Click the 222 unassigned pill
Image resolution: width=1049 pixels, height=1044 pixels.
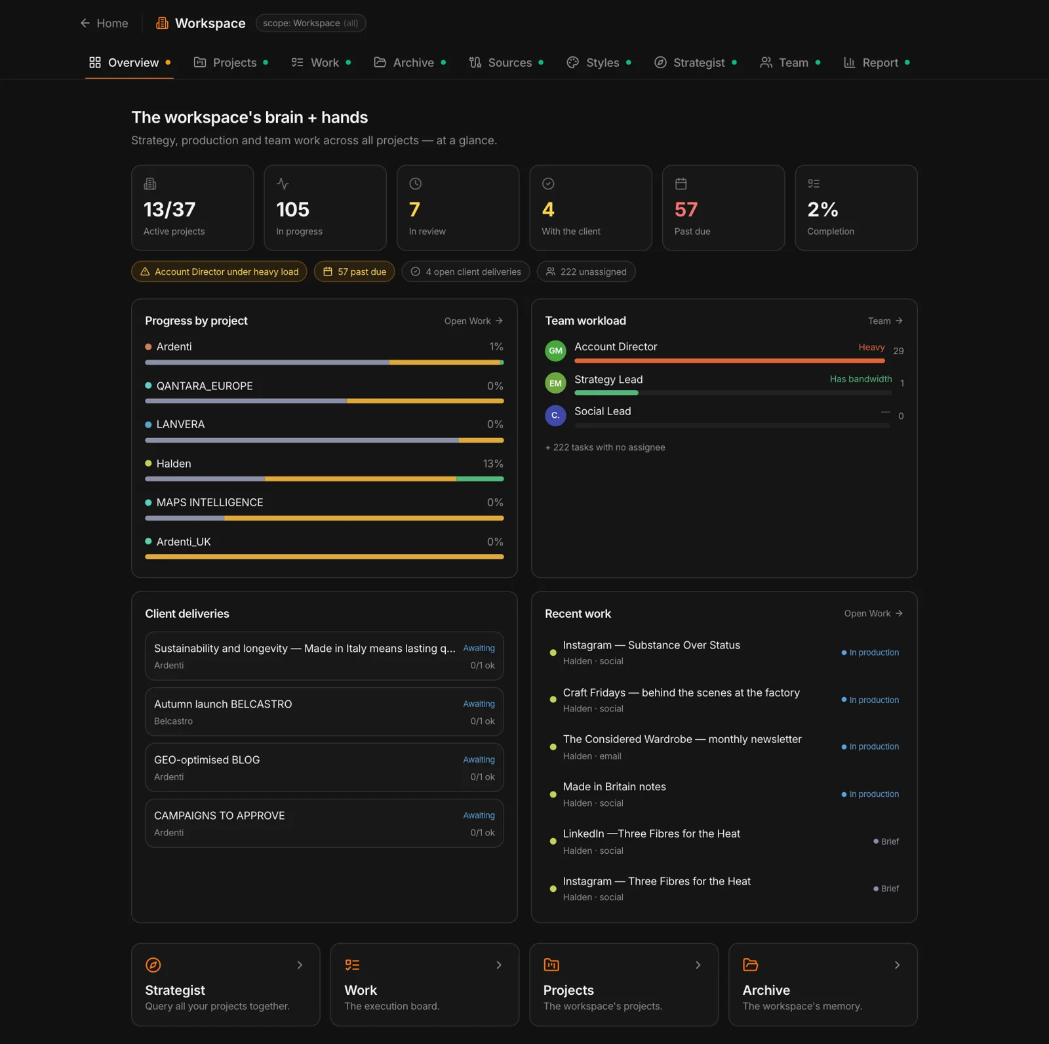point(586,271)
